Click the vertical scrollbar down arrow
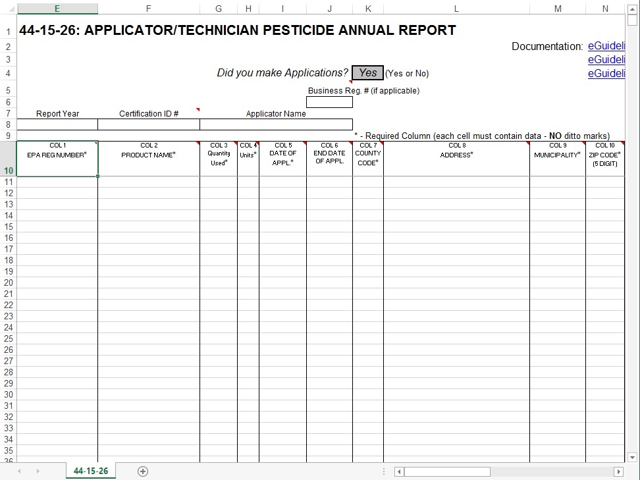The height and width of the screenshot is (480, 640). click(x=632, y=457)
